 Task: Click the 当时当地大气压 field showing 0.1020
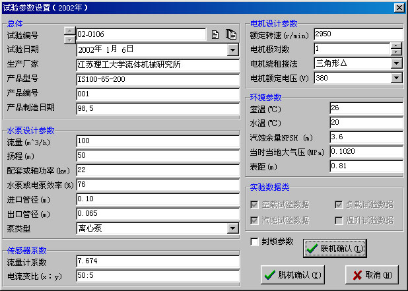[366, 152]
